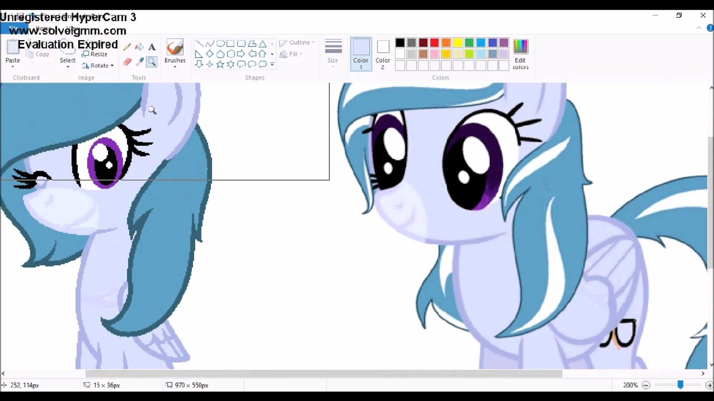Choose the Rectangle shape

tap(231, 44)
